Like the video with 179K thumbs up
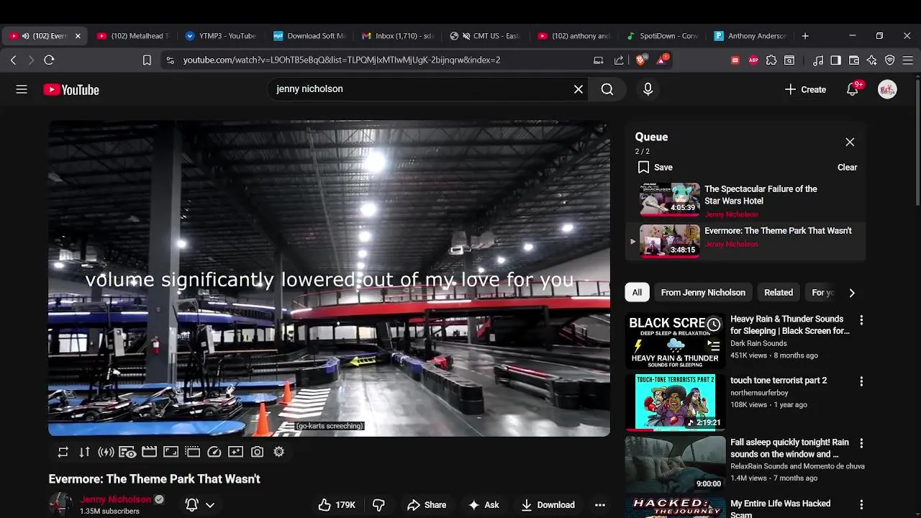921x518 pixels. point(337,505)
